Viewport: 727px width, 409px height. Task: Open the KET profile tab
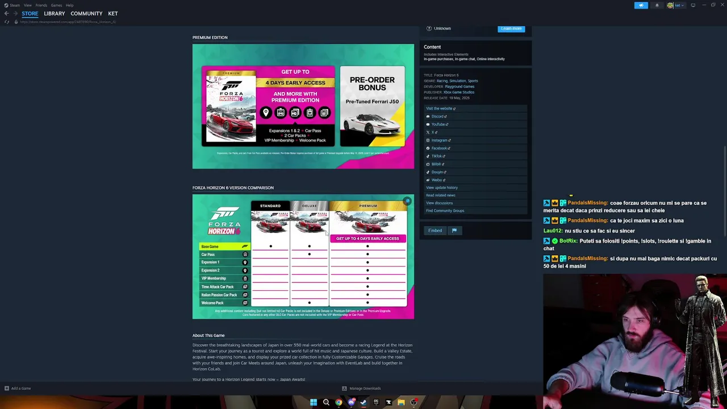click(113, 13)
